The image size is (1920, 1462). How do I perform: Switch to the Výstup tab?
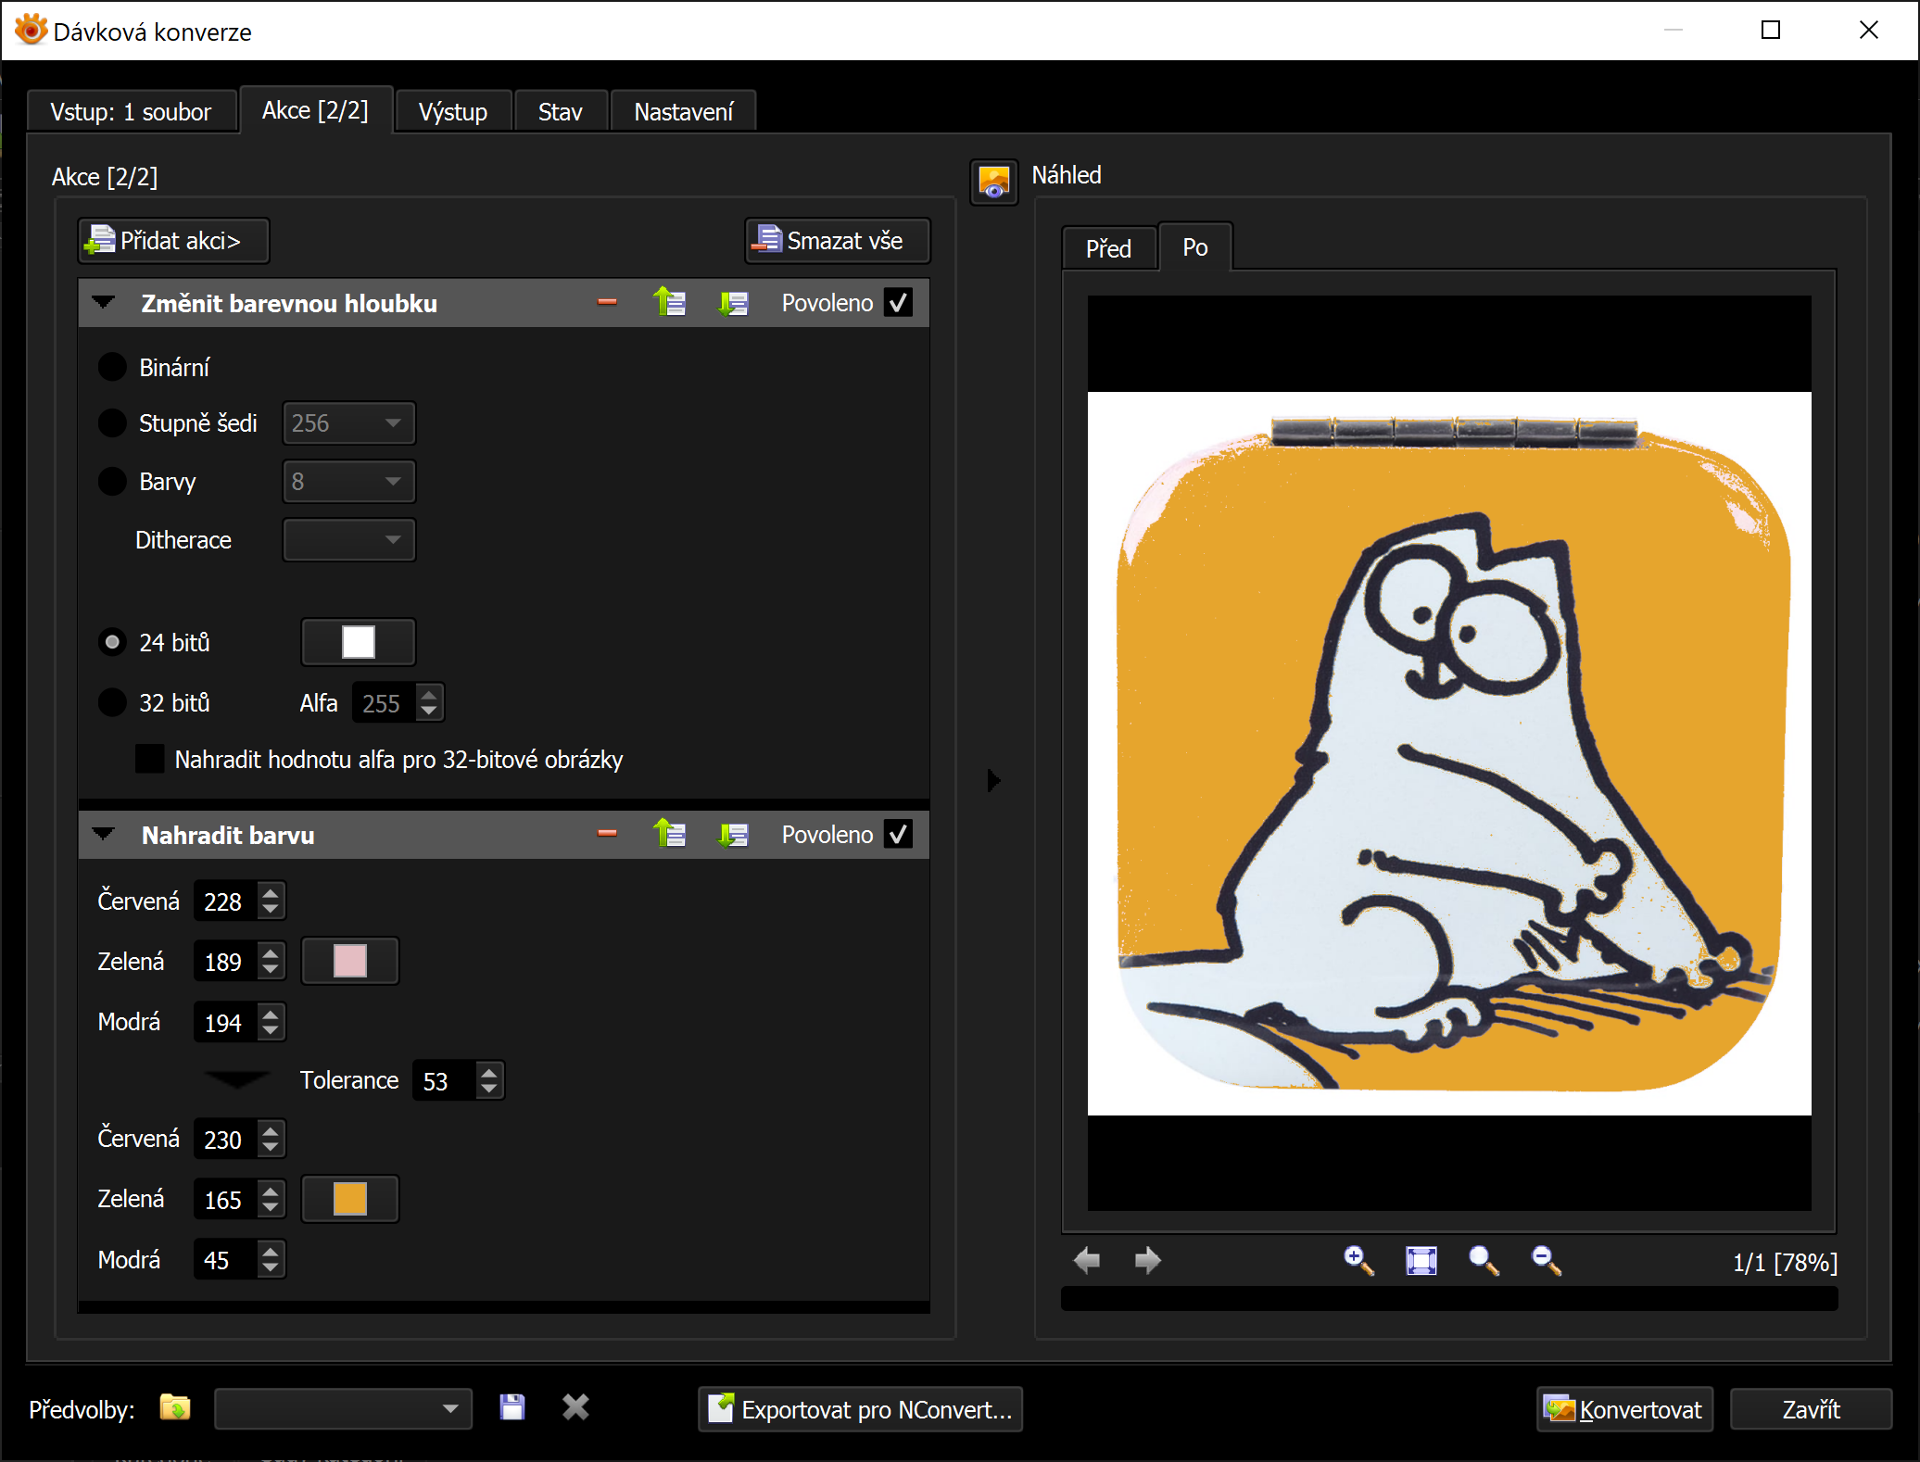[x=452, y=112]
